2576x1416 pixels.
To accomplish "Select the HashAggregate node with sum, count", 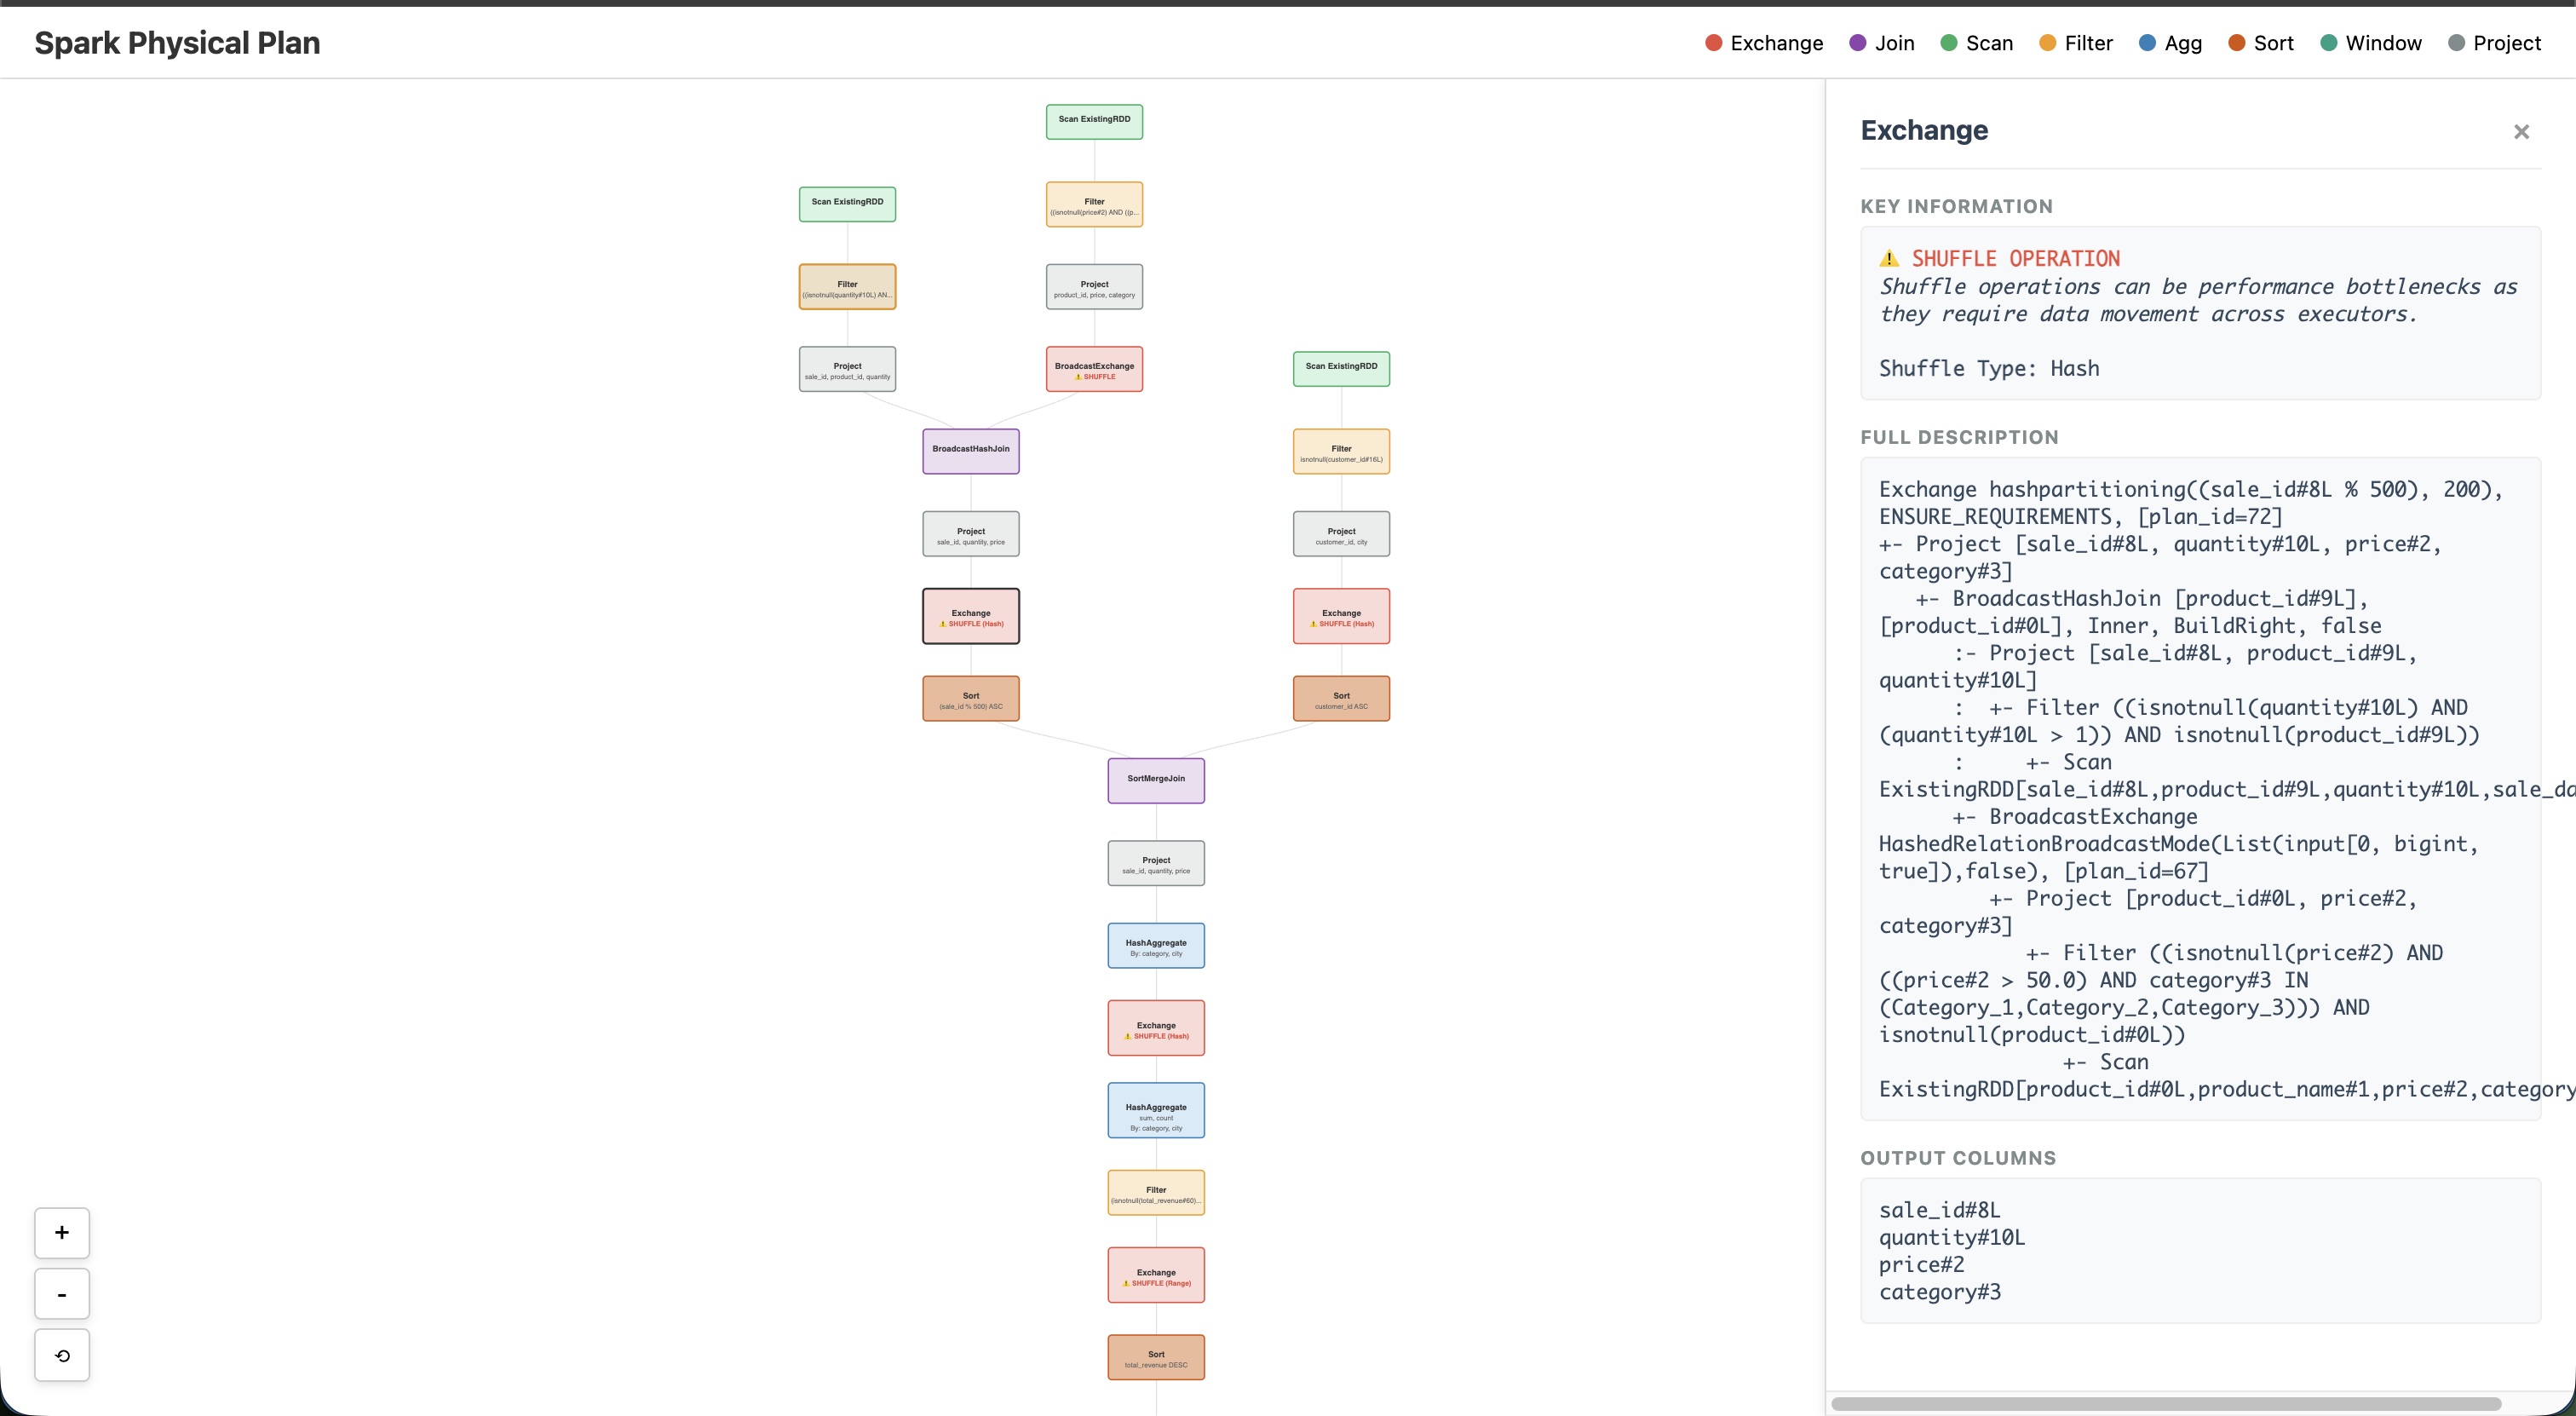I will pos(1156,1111).
